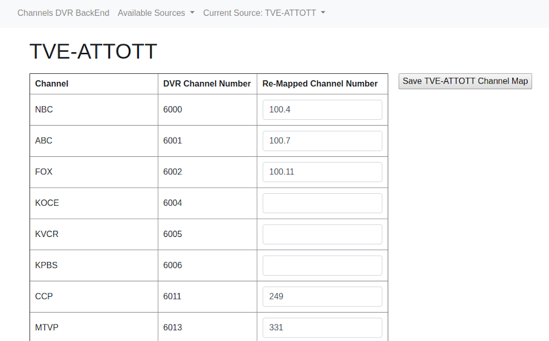Click the empty KPBS re-mapped number field
Image resolution: width=549 pixels, height=341 pixels.
coord(322,265)
